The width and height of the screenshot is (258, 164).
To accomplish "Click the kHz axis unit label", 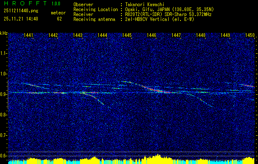I will pos(4,33).
